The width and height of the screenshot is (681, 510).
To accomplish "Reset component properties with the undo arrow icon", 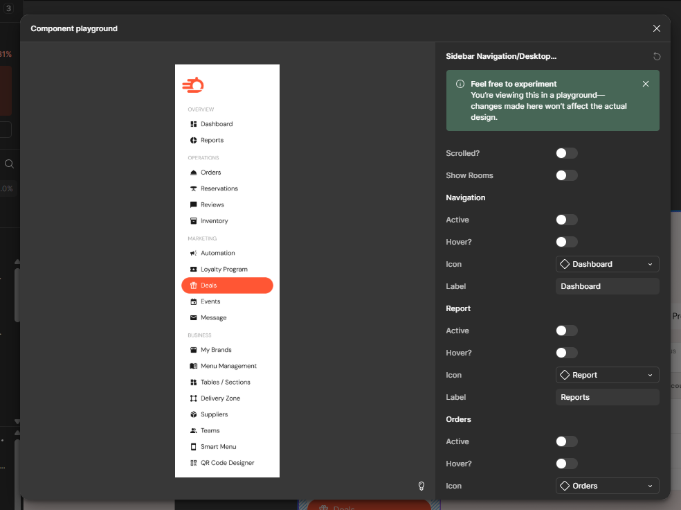I will 657,56.
